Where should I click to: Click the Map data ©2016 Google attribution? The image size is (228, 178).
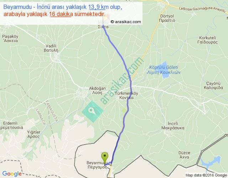[x=206, y=175]
